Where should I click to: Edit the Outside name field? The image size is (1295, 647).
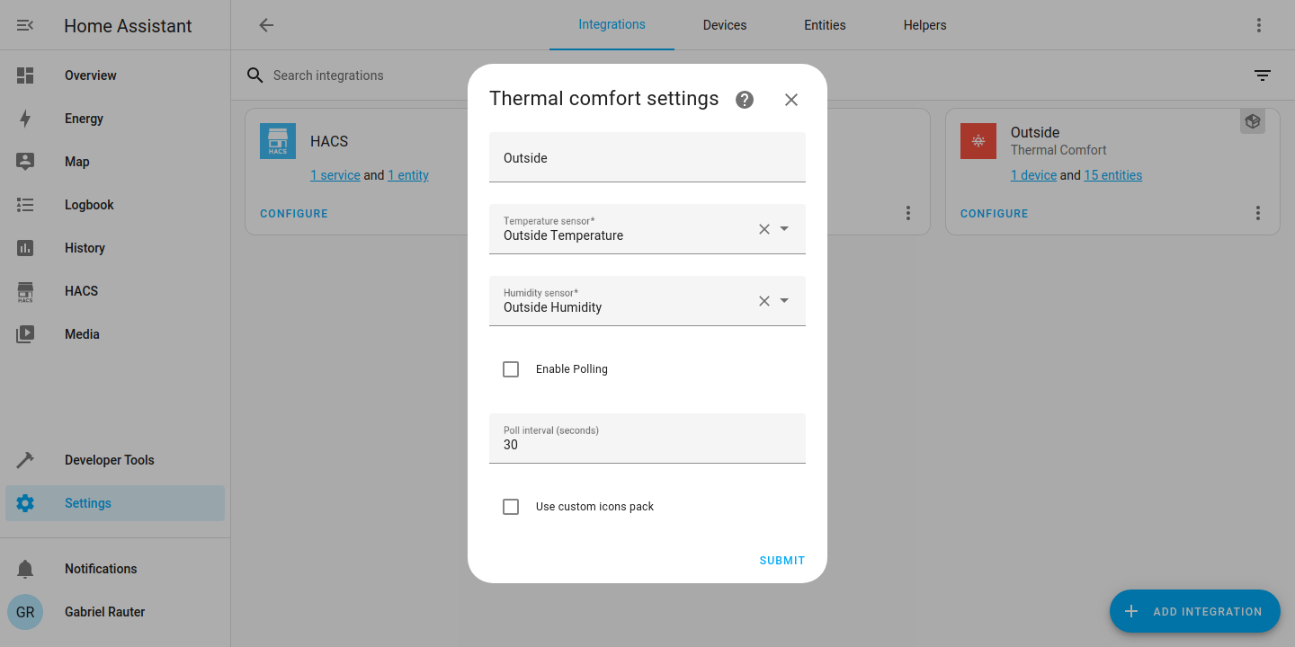[647, 157]
